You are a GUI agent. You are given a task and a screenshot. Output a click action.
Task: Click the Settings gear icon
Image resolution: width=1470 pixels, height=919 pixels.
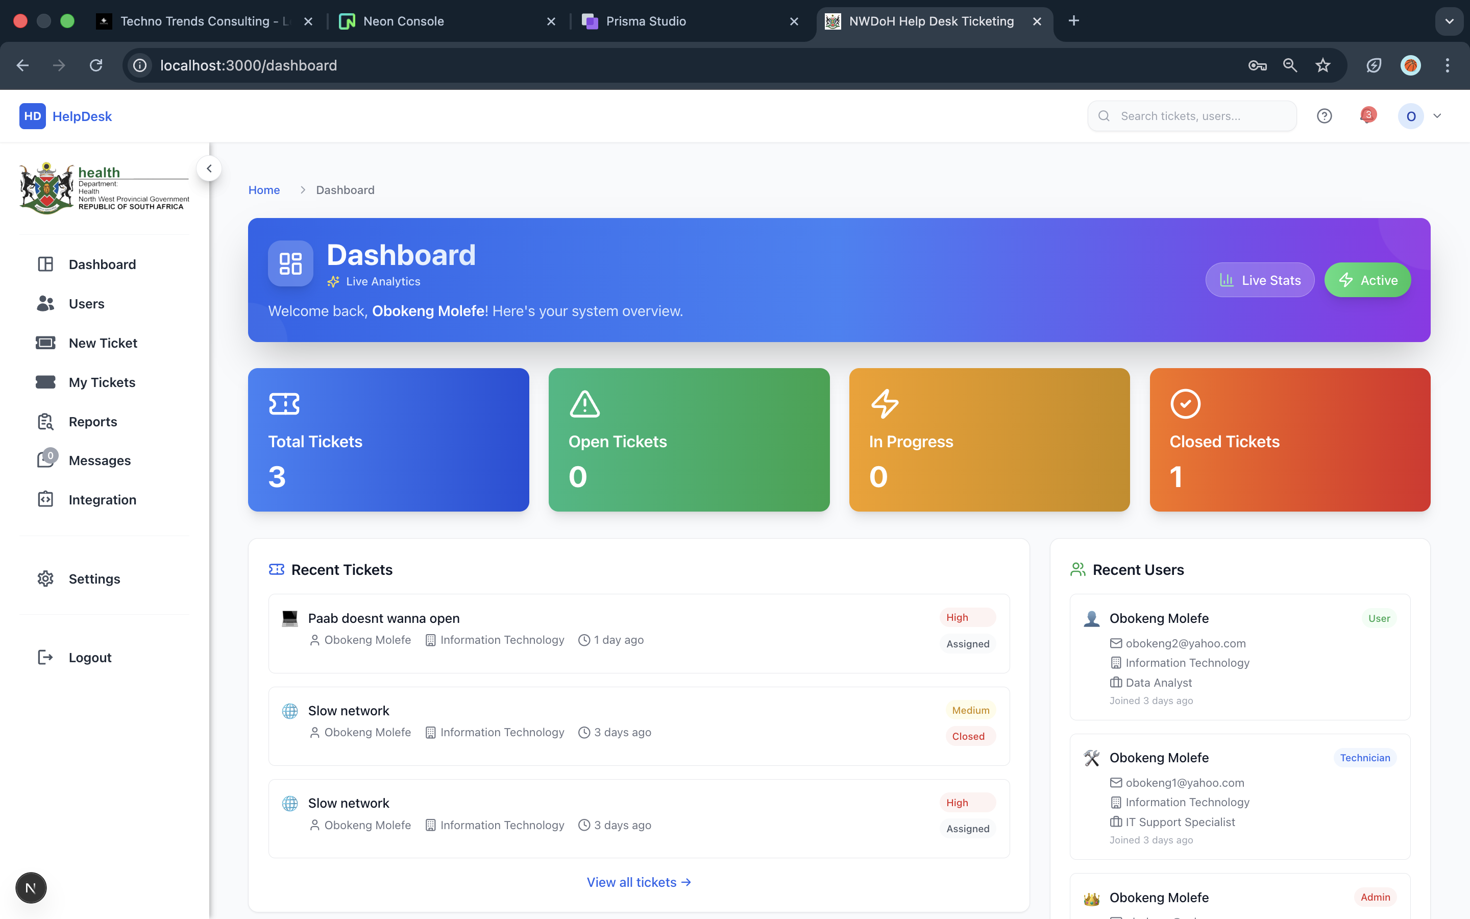click(45, 578)
